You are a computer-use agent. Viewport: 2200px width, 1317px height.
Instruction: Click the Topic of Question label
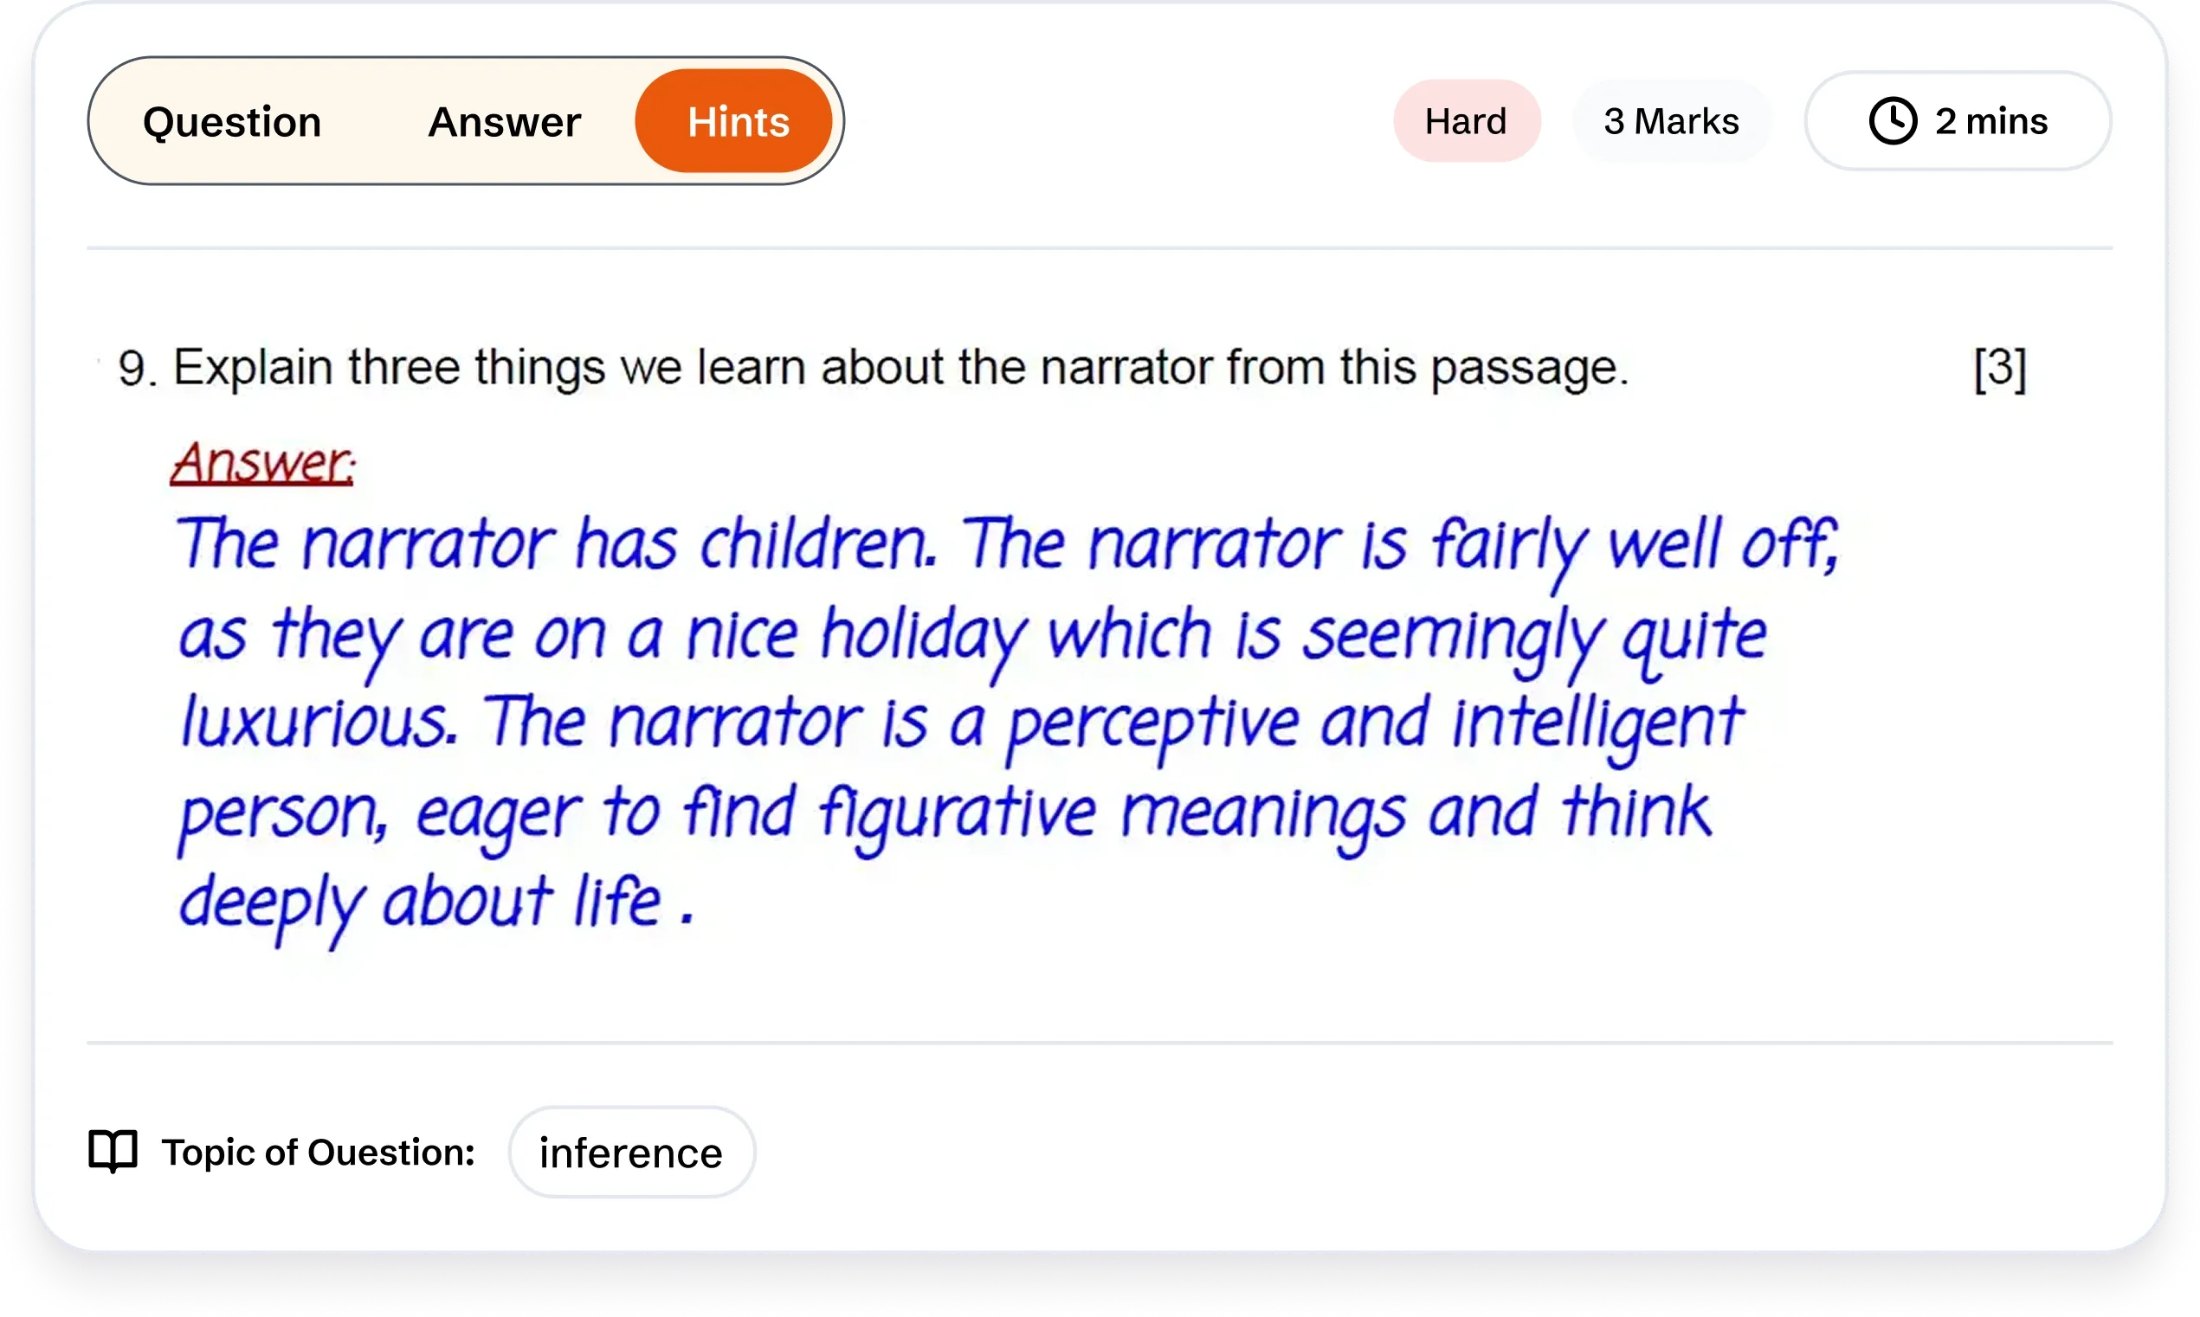[x=318, y=1151]
